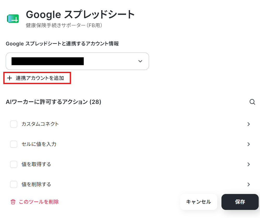Open the 値を取得する action item label
The width and height of the screenshot is (260, 218).
[36, 164]
